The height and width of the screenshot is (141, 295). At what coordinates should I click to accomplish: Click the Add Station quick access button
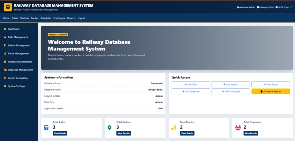[231, 84]
